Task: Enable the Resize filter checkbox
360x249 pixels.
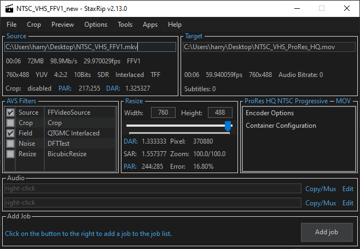Action: click(10, 153)
